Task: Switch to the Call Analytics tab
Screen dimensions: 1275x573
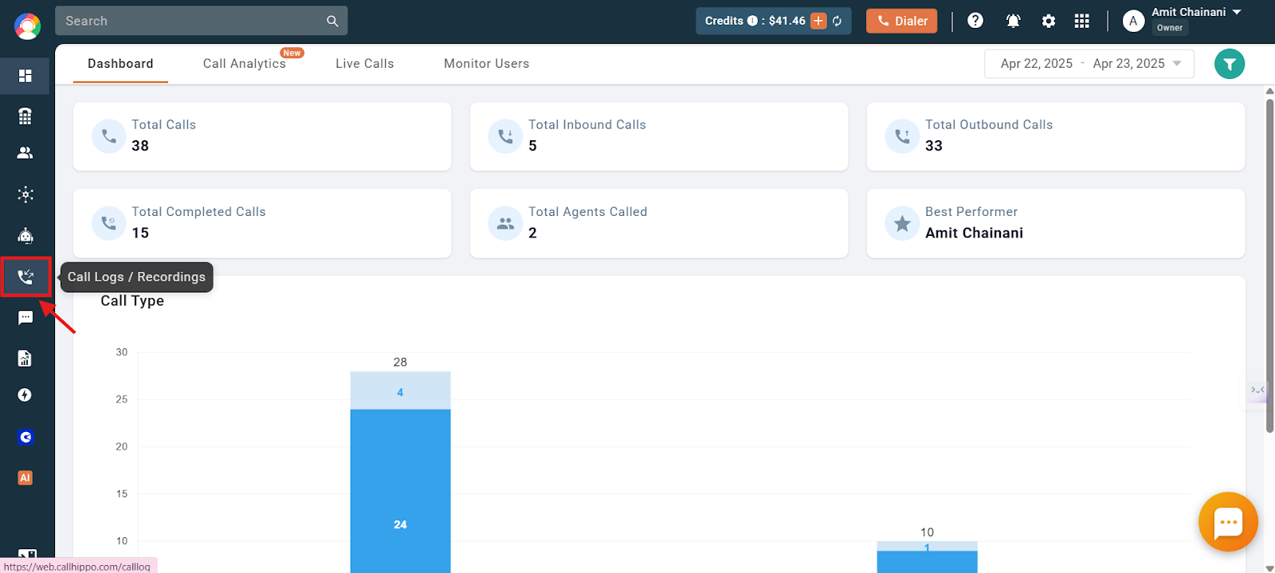Action: click(x=244, y=64)
